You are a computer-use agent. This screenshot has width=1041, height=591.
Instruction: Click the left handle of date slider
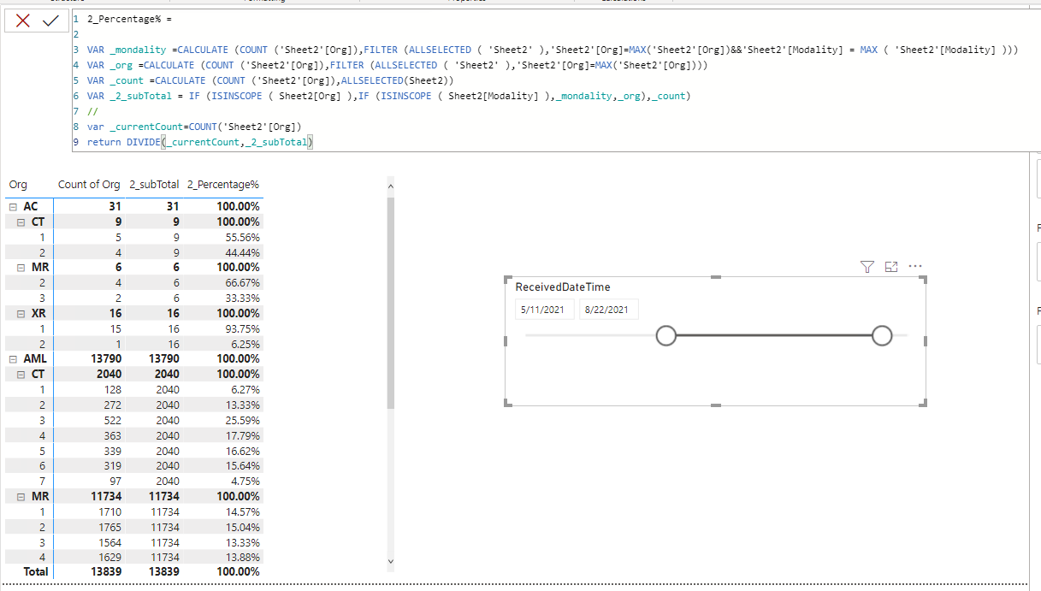point(665,336)
